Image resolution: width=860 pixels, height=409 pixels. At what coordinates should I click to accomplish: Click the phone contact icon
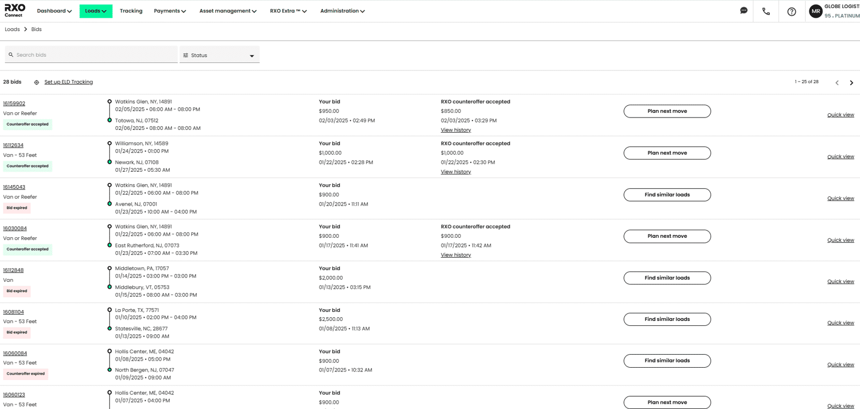tap(766, 11)
